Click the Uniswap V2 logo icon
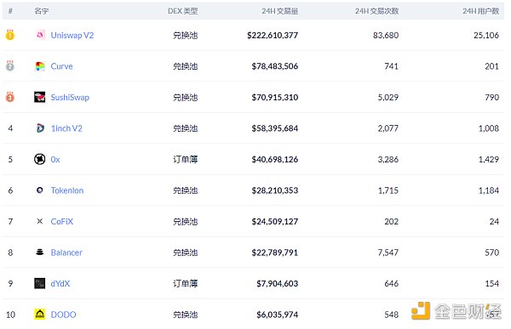Screen dimensions: 511x329 coord(40,35)
